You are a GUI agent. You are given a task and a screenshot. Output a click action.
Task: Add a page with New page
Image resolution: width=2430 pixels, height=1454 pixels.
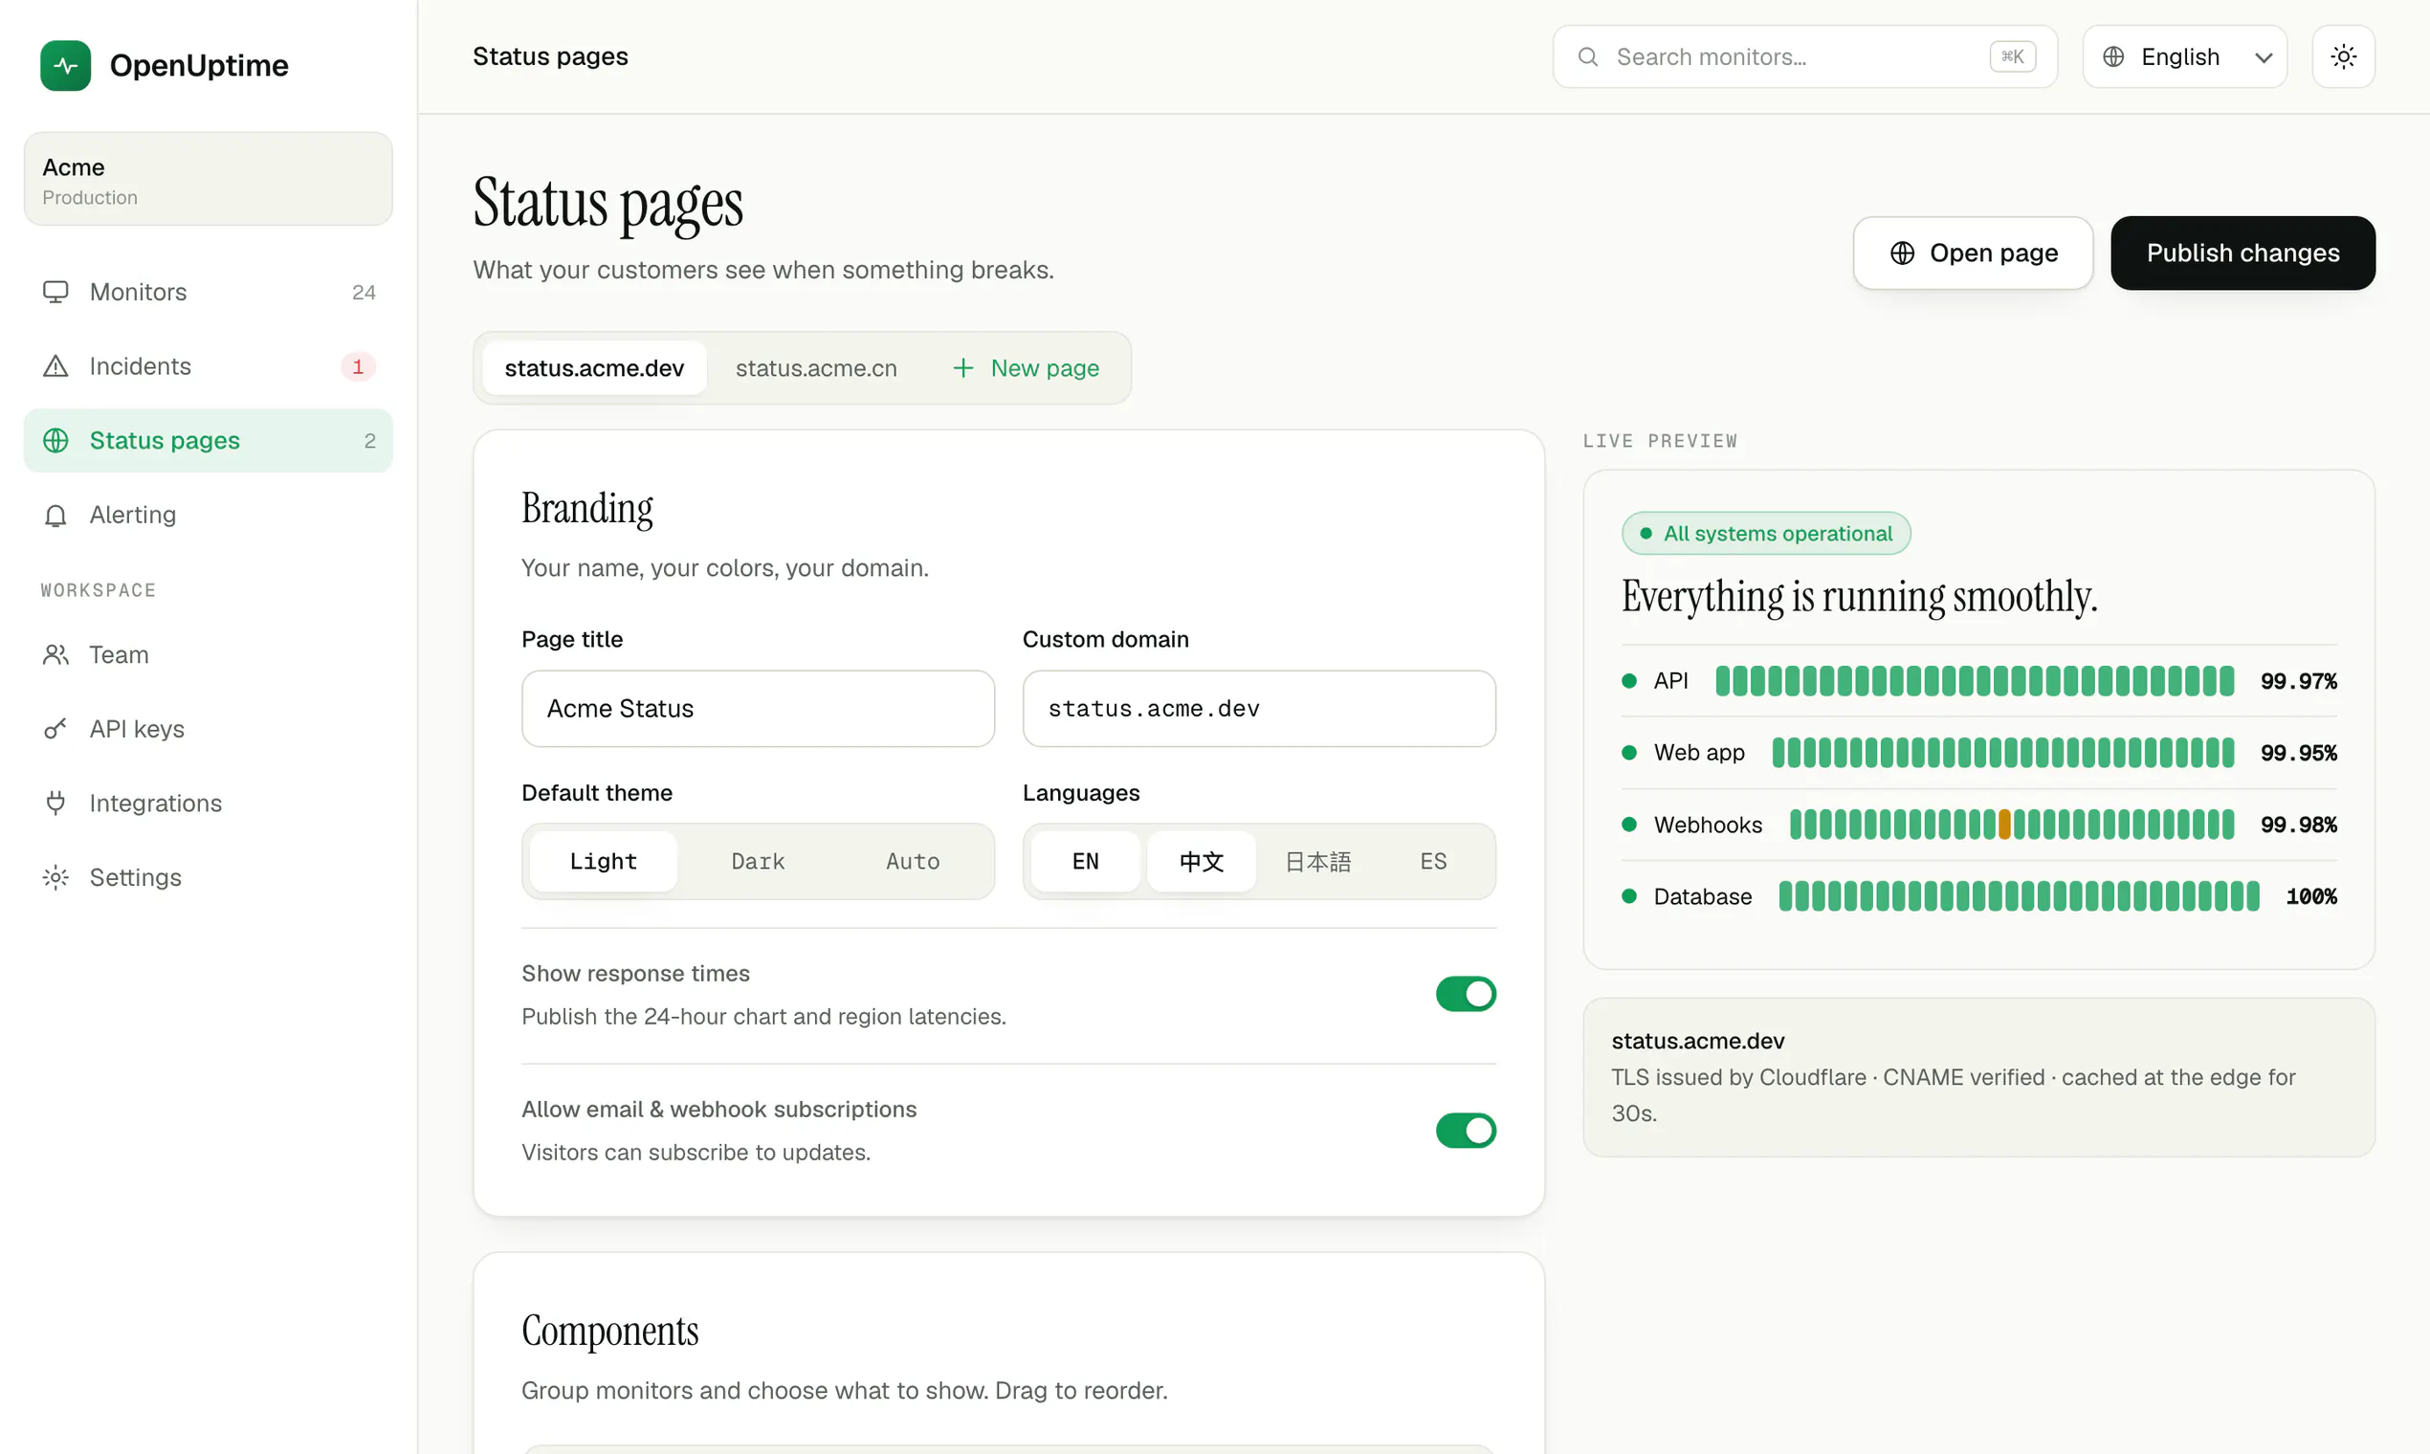[x=1025, y=368]
